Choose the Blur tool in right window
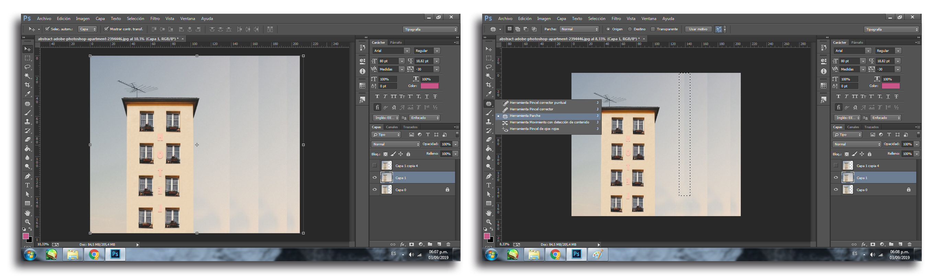This screenshot has height=279, width=941. click(x=489, y=158)
